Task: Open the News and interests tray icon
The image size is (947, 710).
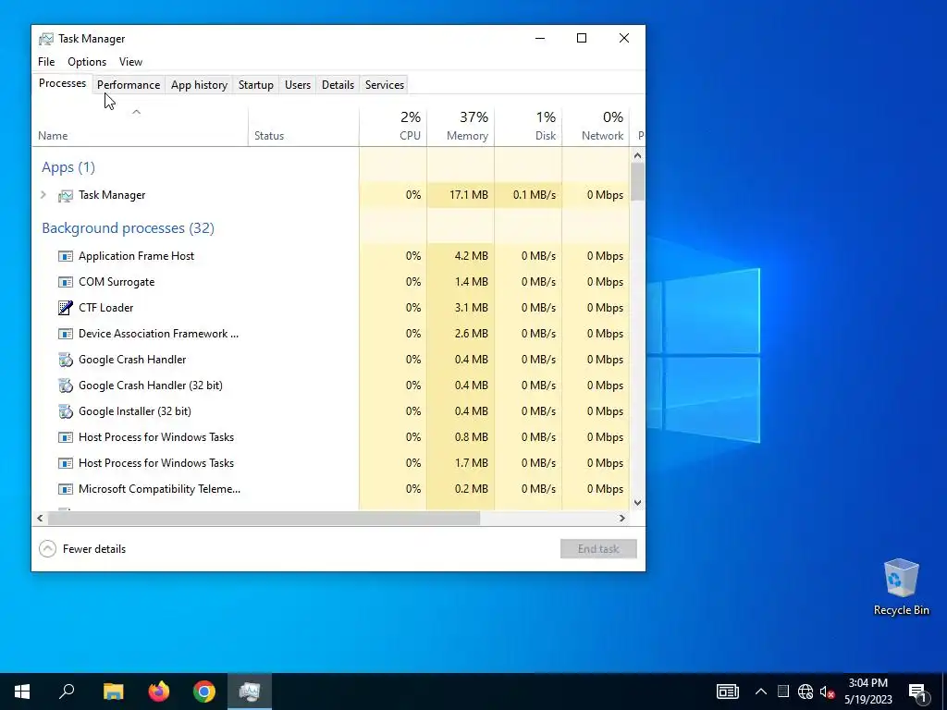Action: click(727, 692)
